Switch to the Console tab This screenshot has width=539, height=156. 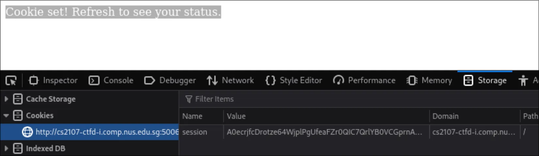(111, 80)
